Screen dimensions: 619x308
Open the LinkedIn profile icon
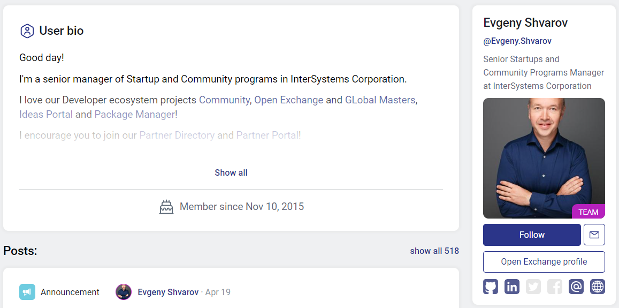tap(512, 287)
